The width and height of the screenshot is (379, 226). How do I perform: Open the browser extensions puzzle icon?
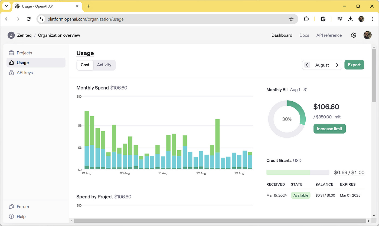[306, 19]
